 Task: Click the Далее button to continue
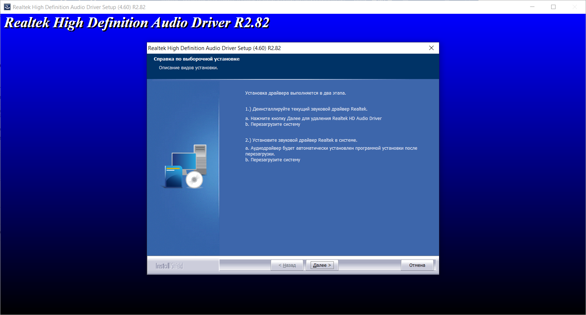point(322,265)
